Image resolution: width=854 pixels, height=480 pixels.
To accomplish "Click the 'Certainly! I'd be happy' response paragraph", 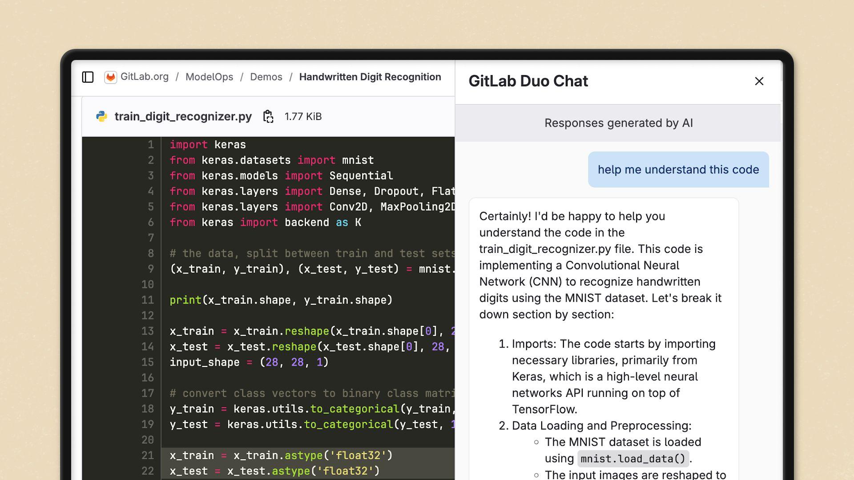I will (x=600, y=265).
